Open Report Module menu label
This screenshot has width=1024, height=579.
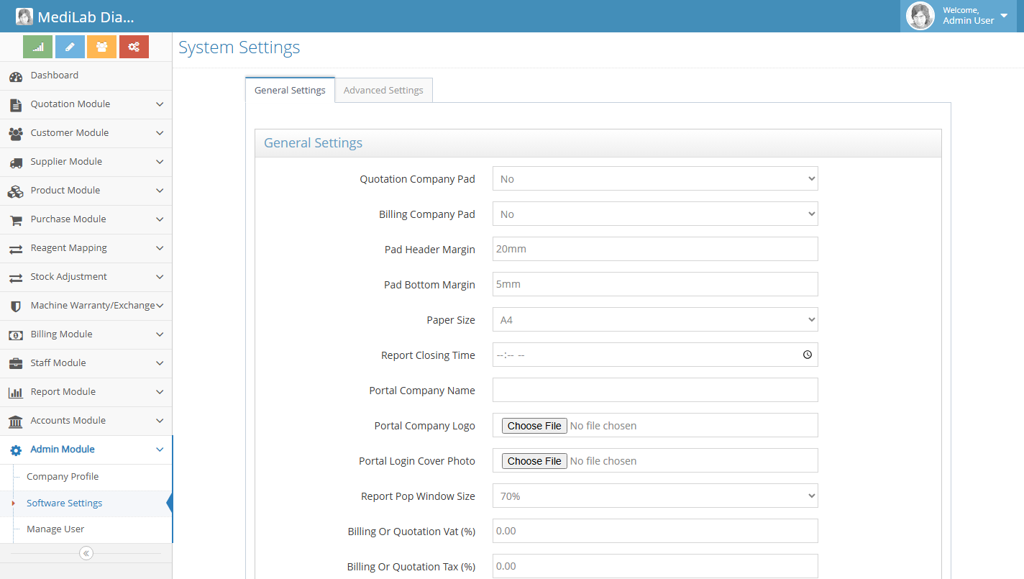[x=63, y=391]
